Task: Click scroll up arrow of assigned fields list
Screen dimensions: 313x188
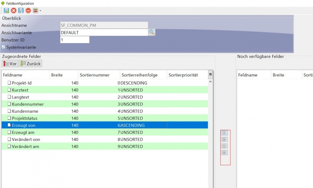Action: point(210,82)
